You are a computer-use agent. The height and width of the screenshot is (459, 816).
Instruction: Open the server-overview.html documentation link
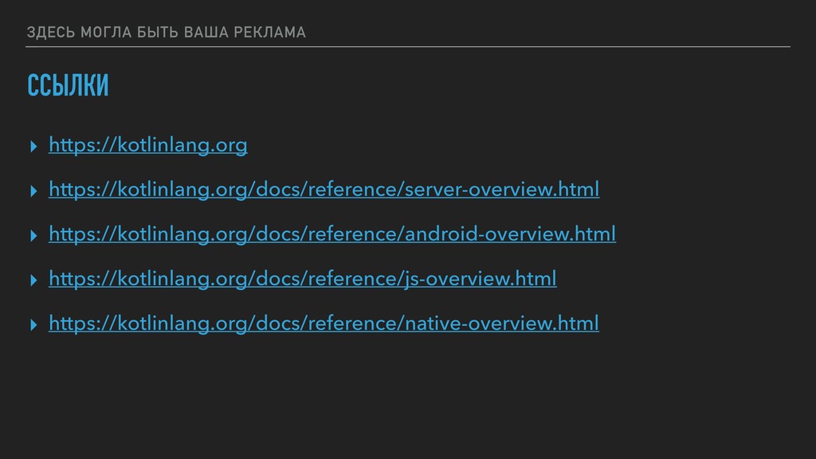pos(323,190)
